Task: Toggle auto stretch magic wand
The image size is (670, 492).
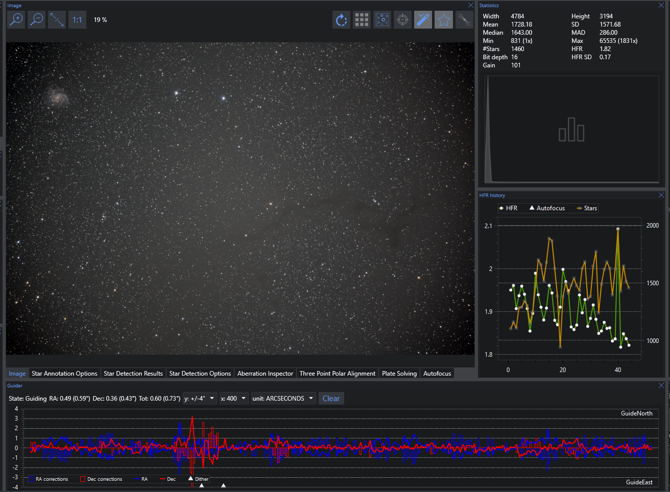Action: click(423, 20)
